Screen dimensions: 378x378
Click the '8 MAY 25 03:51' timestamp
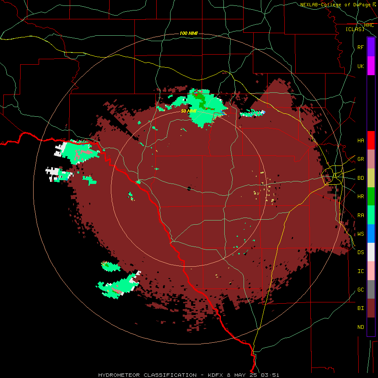coord(253,375)
